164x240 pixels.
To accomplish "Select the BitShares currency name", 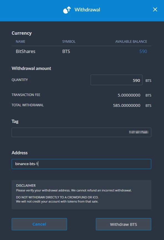I will pos(25,51).
